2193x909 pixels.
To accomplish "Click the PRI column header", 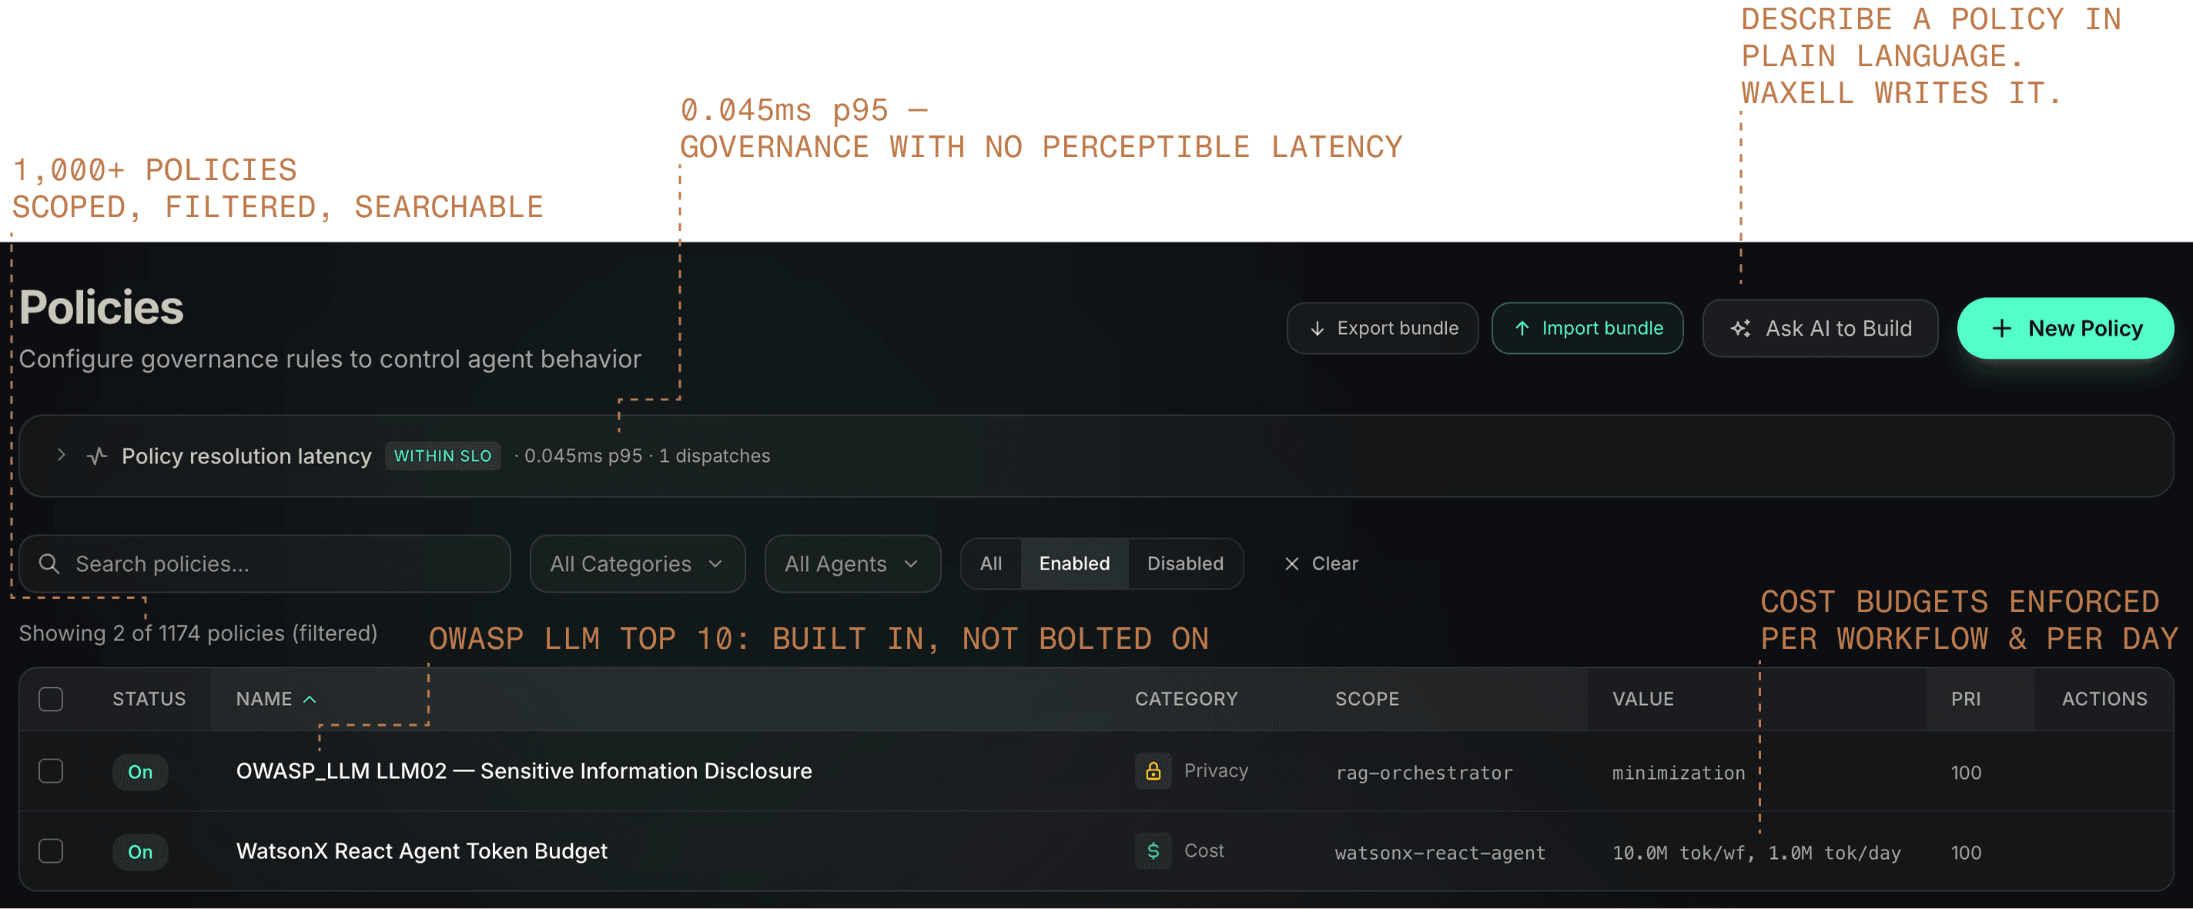I will coord(1966,699).
